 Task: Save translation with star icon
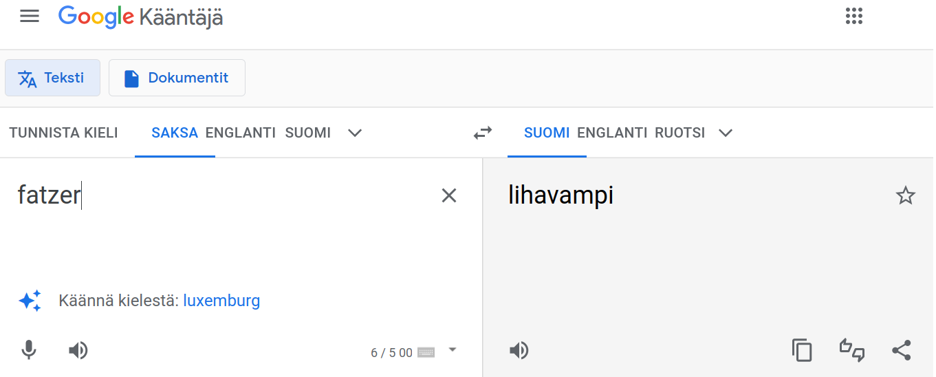pyautogui.click(x=906, y=196)
